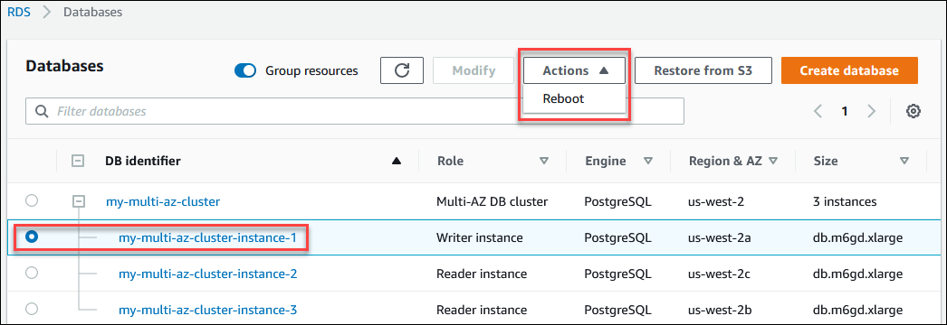The height and width of the screenshot is (325, 947).
Task: Go to next page arrow
Action: [871, 111]
